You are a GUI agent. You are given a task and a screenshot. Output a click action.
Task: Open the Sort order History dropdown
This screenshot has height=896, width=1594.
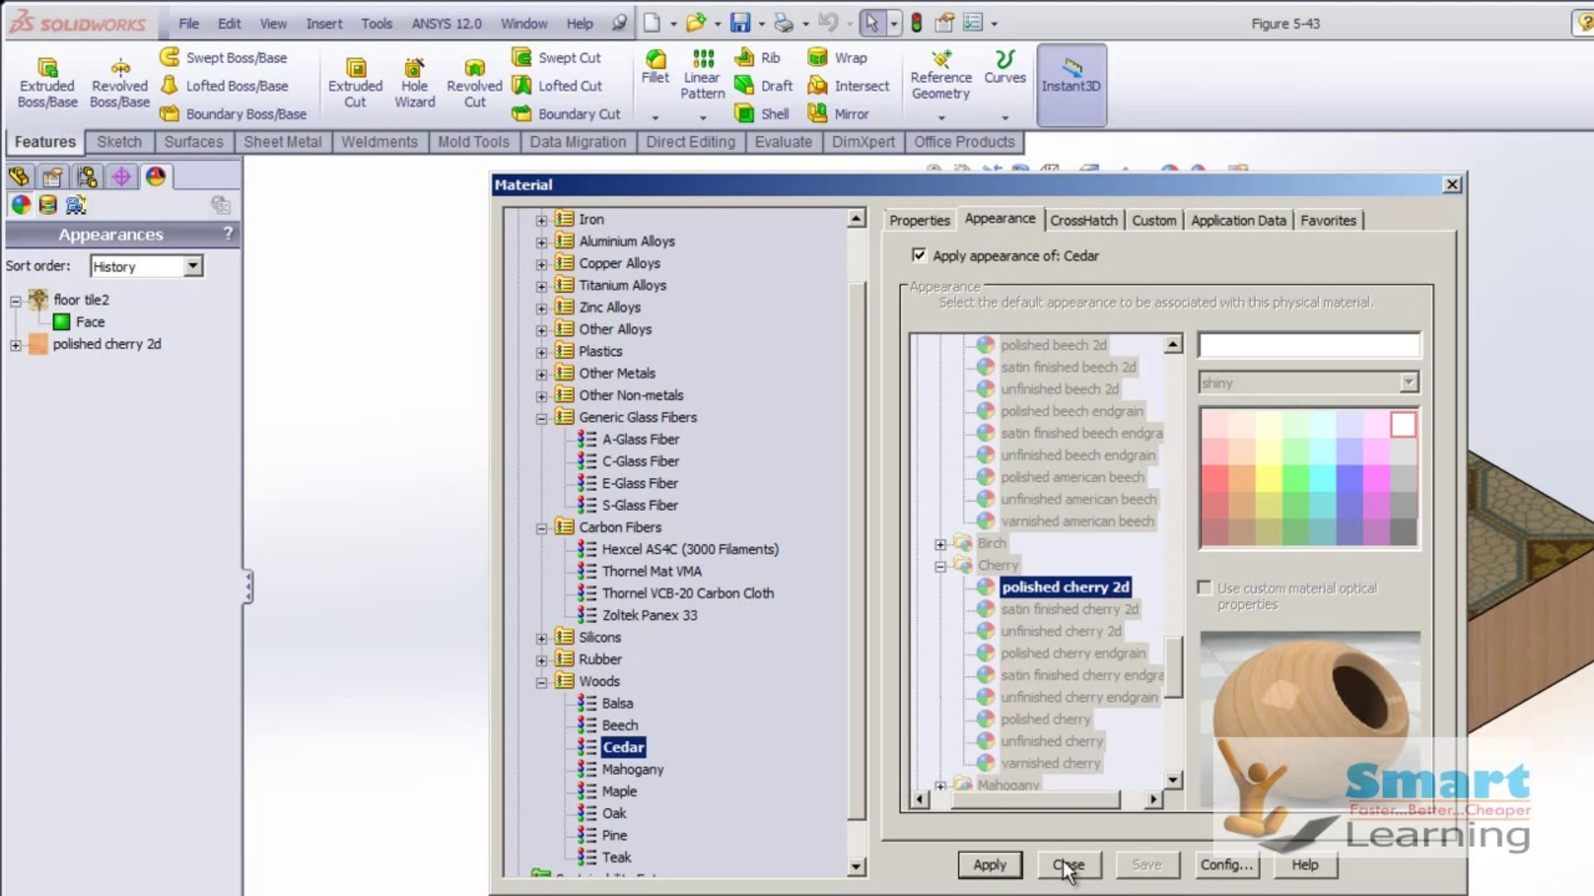tap(193, 266)
